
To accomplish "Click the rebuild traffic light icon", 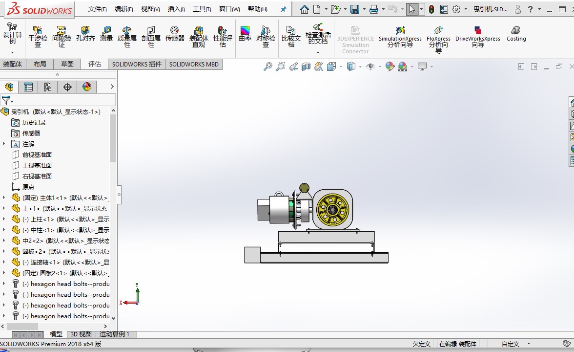I will tap(431, 9).
